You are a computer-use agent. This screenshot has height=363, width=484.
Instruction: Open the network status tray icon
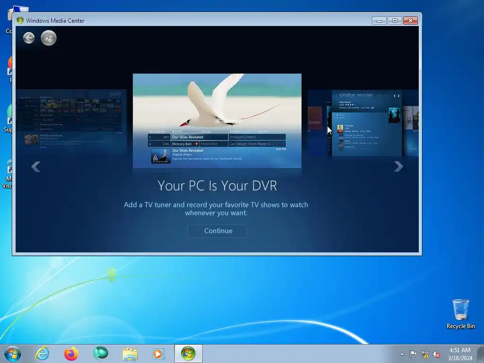tap(425, 354)
